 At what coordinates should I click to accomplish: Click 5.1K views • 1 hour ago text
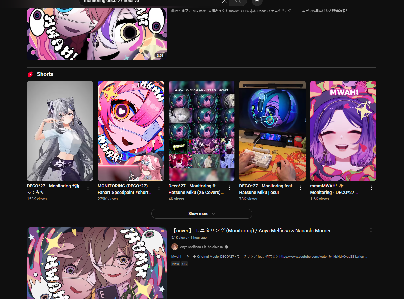(189, 238)
